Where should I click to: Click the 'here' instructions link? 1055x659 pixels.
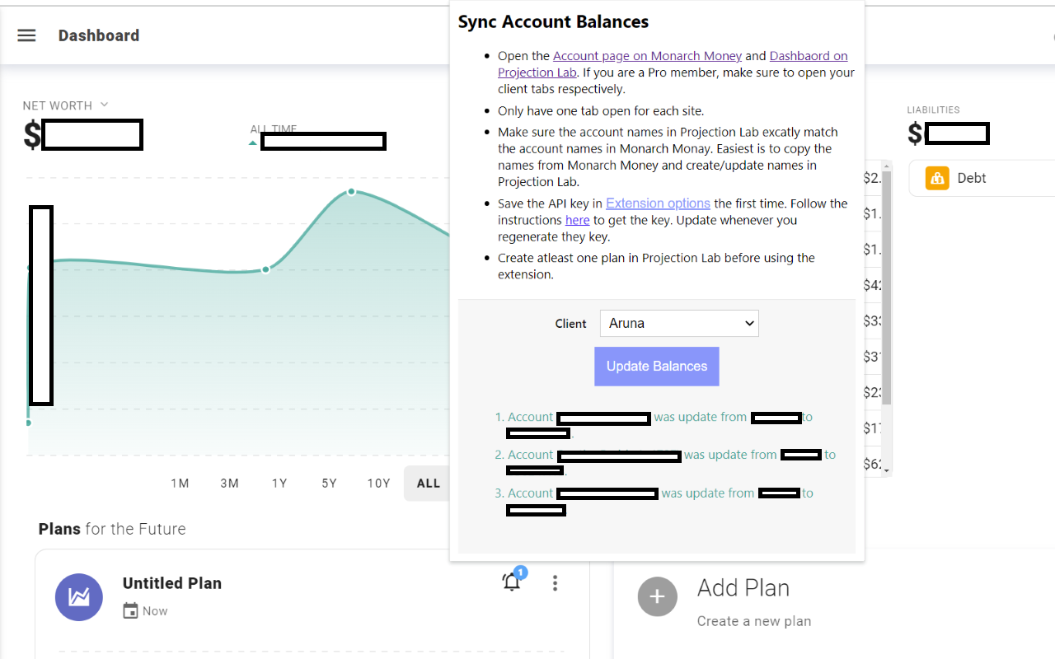click(x=577, y=220)
